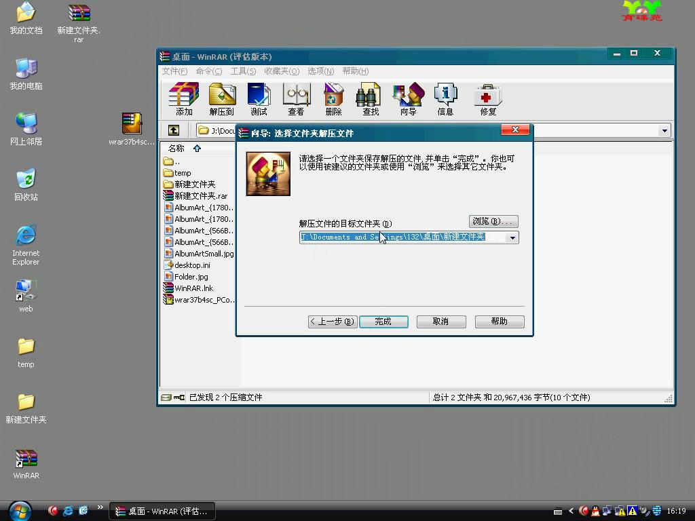Image resolution: width=695 pixels, height=521 pixels.
Task: Launch Internet Explorer from quick launch
Action: pos(68,511)
